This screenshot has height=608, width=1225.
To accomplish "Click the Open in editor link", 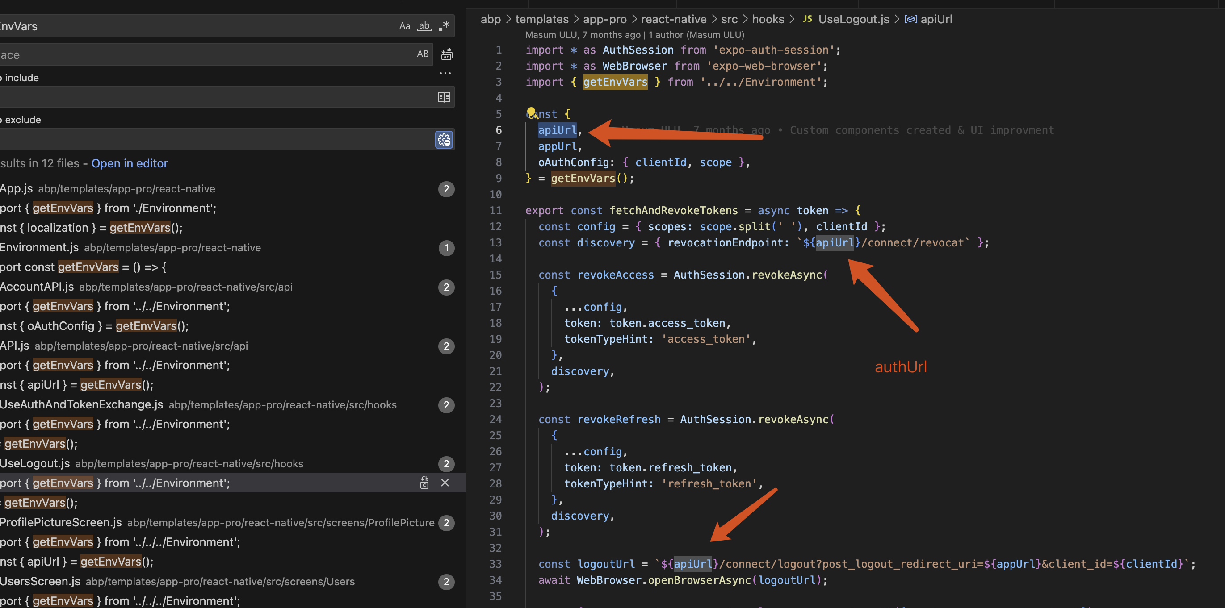I will 130,163.
